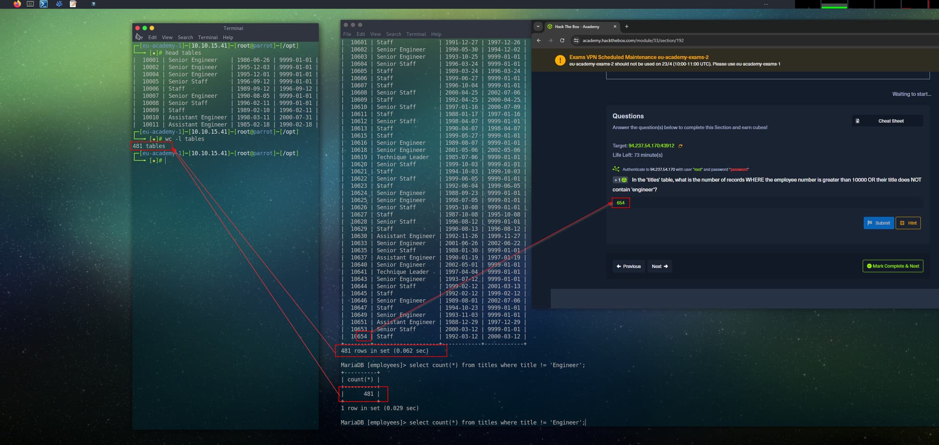The height and width of the screenshot is (445, 939).
Task: Open the Terminal menu in middle terminal
Action: 416,34
